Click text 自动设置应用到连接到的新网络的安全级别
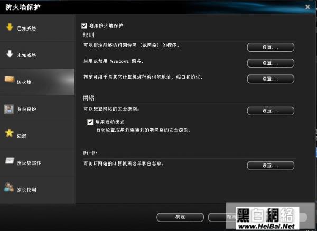This screenshot has height=231, width=317. point(143,130)
